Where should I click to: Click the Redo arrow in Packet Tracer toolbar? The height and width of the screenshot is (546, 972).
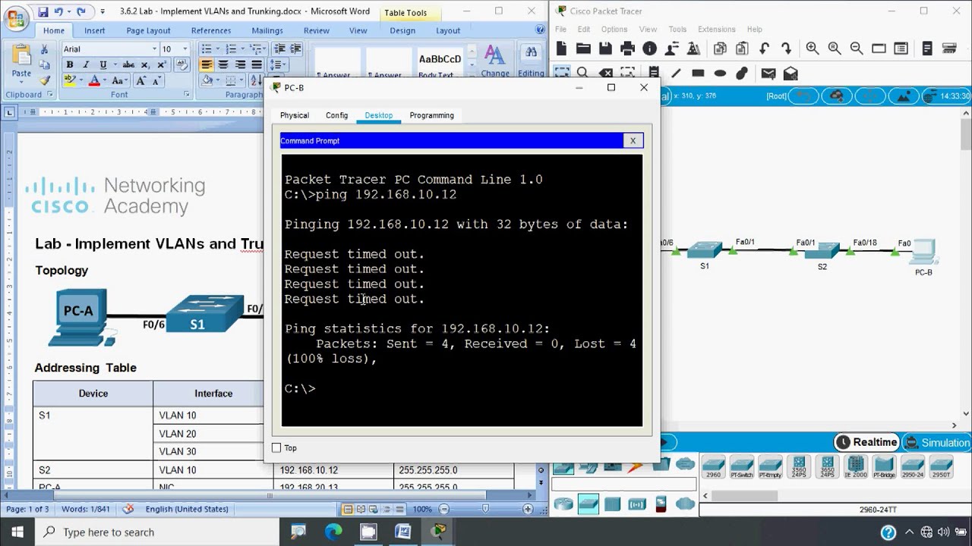point(786,49)
